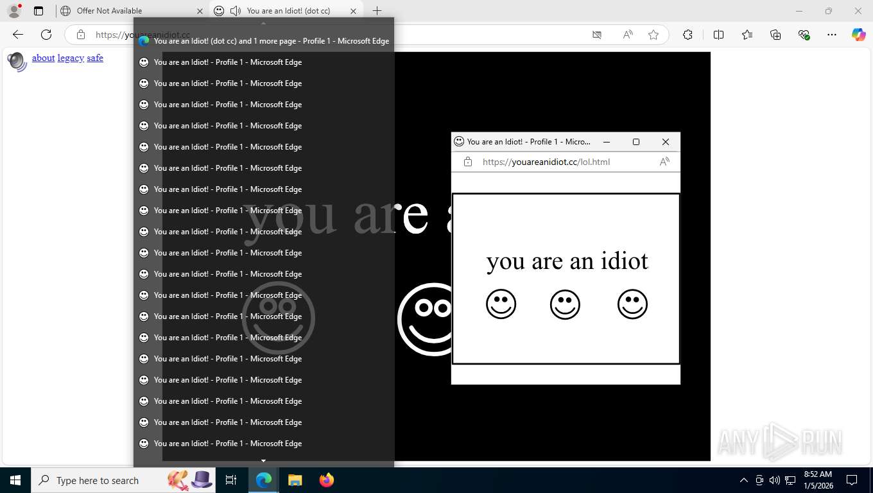Open Task View on taskbar
873x493 pixels.
click(x=231, y=480)
